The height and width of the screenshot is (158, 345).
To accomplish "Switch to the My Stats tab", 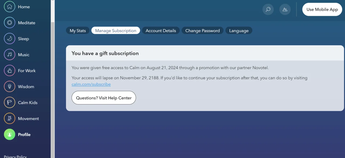I will pyautogui.click(x=78, y=30).
